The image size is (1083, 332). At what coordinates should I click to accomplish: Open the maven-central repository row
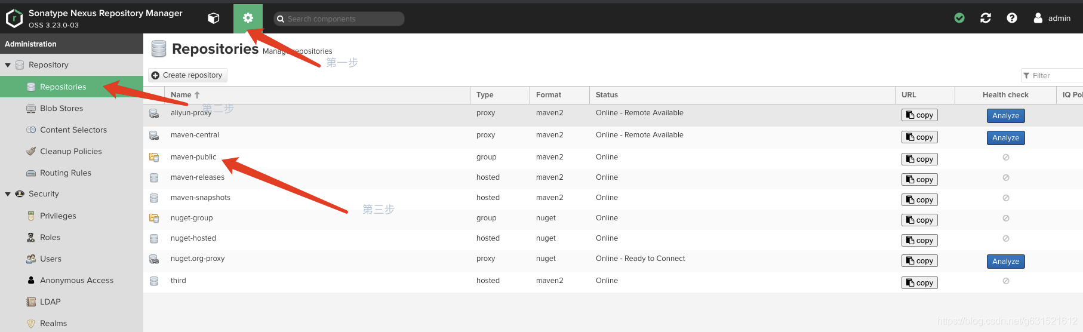tap(613, 137)
